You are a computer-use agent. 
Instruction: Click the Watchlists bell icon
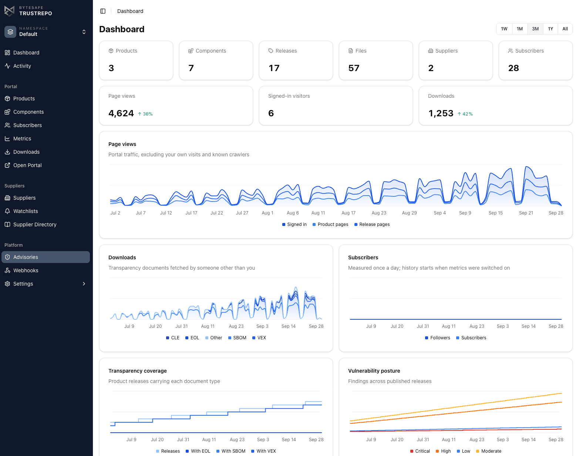[7, 211]
